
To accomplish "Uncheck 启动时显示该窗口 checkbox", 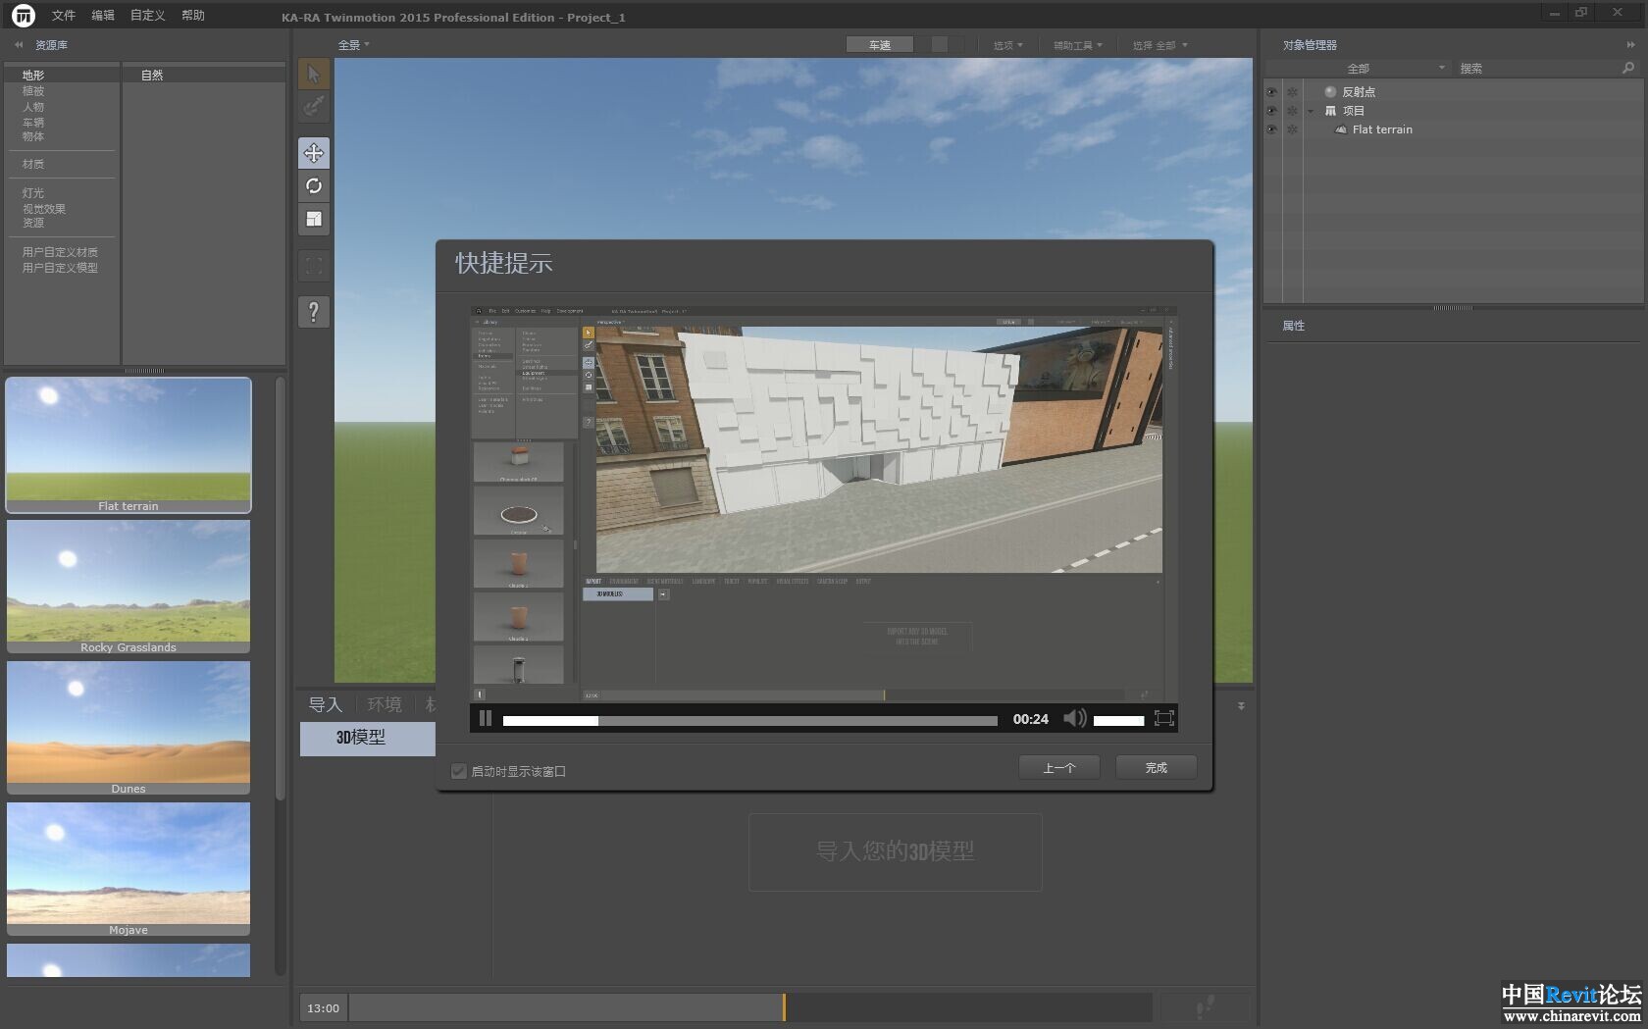I will (x=458, y=771).
